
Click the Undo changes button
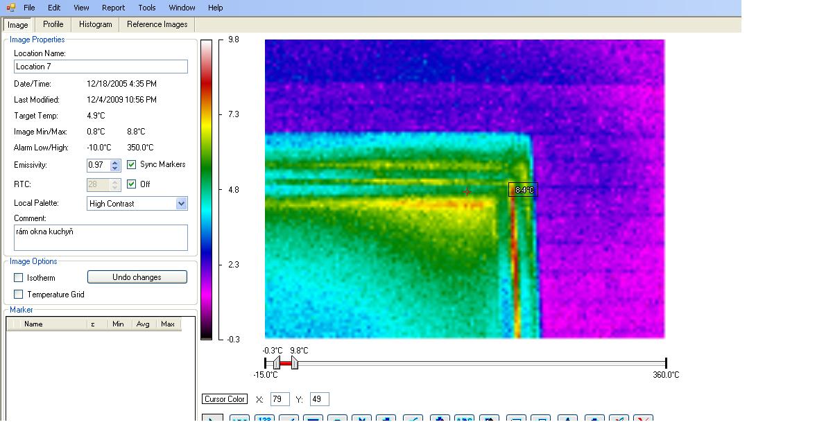pyautogui.click(x=137, y=277)
